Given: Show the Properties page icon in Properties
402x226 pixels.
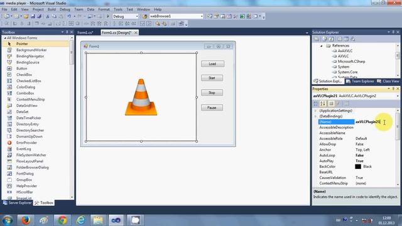Looking at the screenshot, I should pyautogui.click(x=346, y=104).
